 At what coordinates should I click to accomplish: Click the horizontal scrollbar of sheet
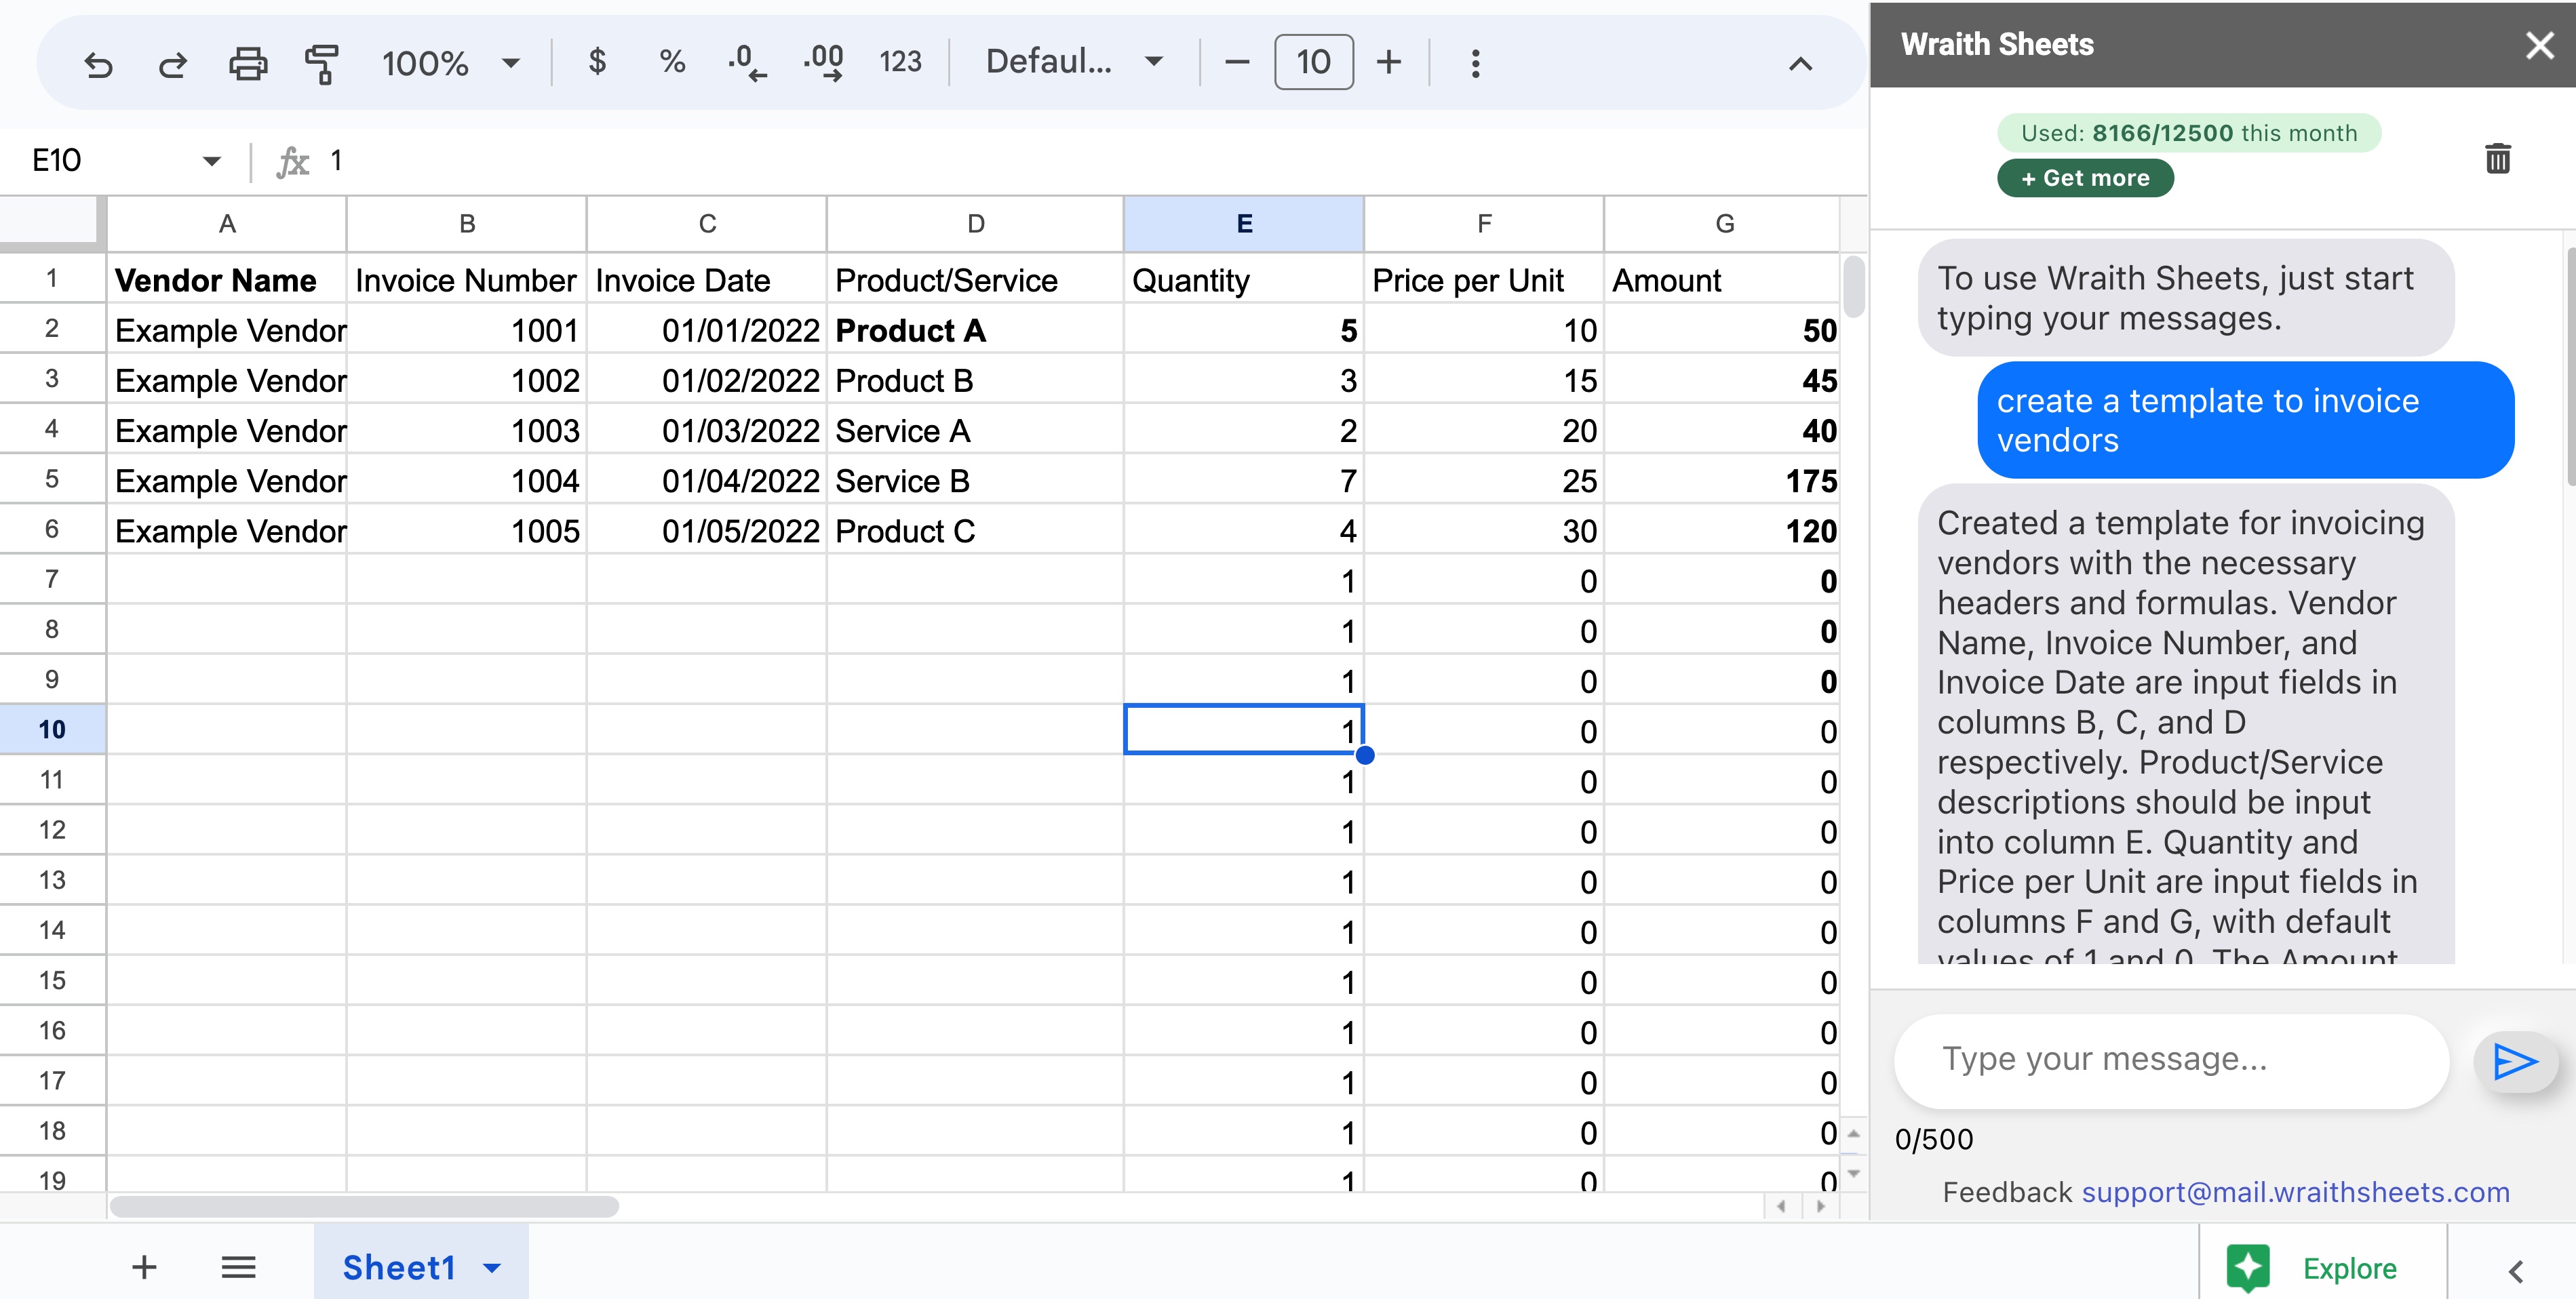(x=364, y=1207)
